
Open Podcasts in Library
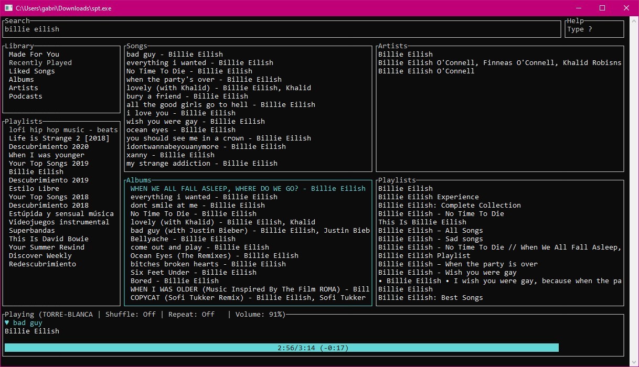coord(26,96)
